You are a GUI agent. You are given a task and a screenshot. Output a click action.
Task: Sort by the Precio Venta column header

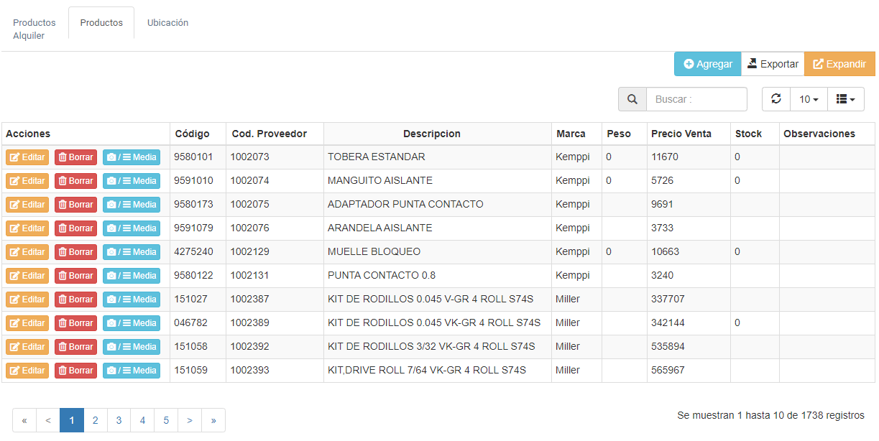click(x=681, y=134)
